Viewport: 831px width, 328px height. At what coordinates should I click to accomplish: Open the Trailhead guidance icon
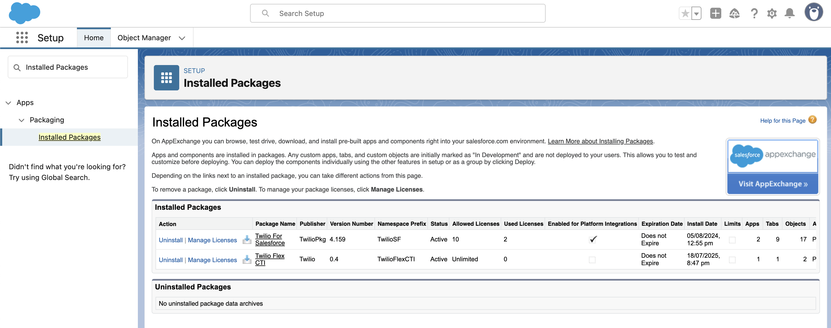735,13
